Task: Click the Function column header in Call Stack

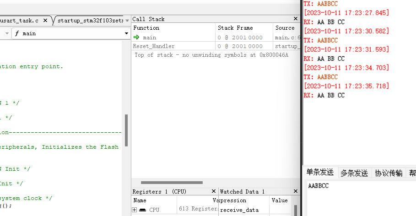Action: click(174, 28)
